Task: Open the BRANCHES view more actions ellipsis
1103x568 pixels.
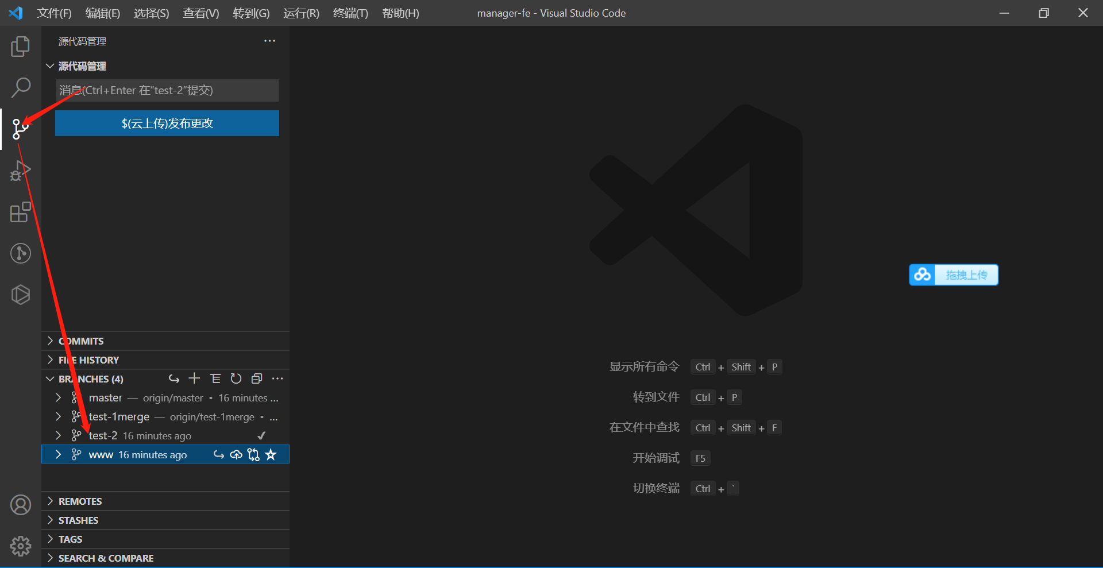Action: pos(277,378)
